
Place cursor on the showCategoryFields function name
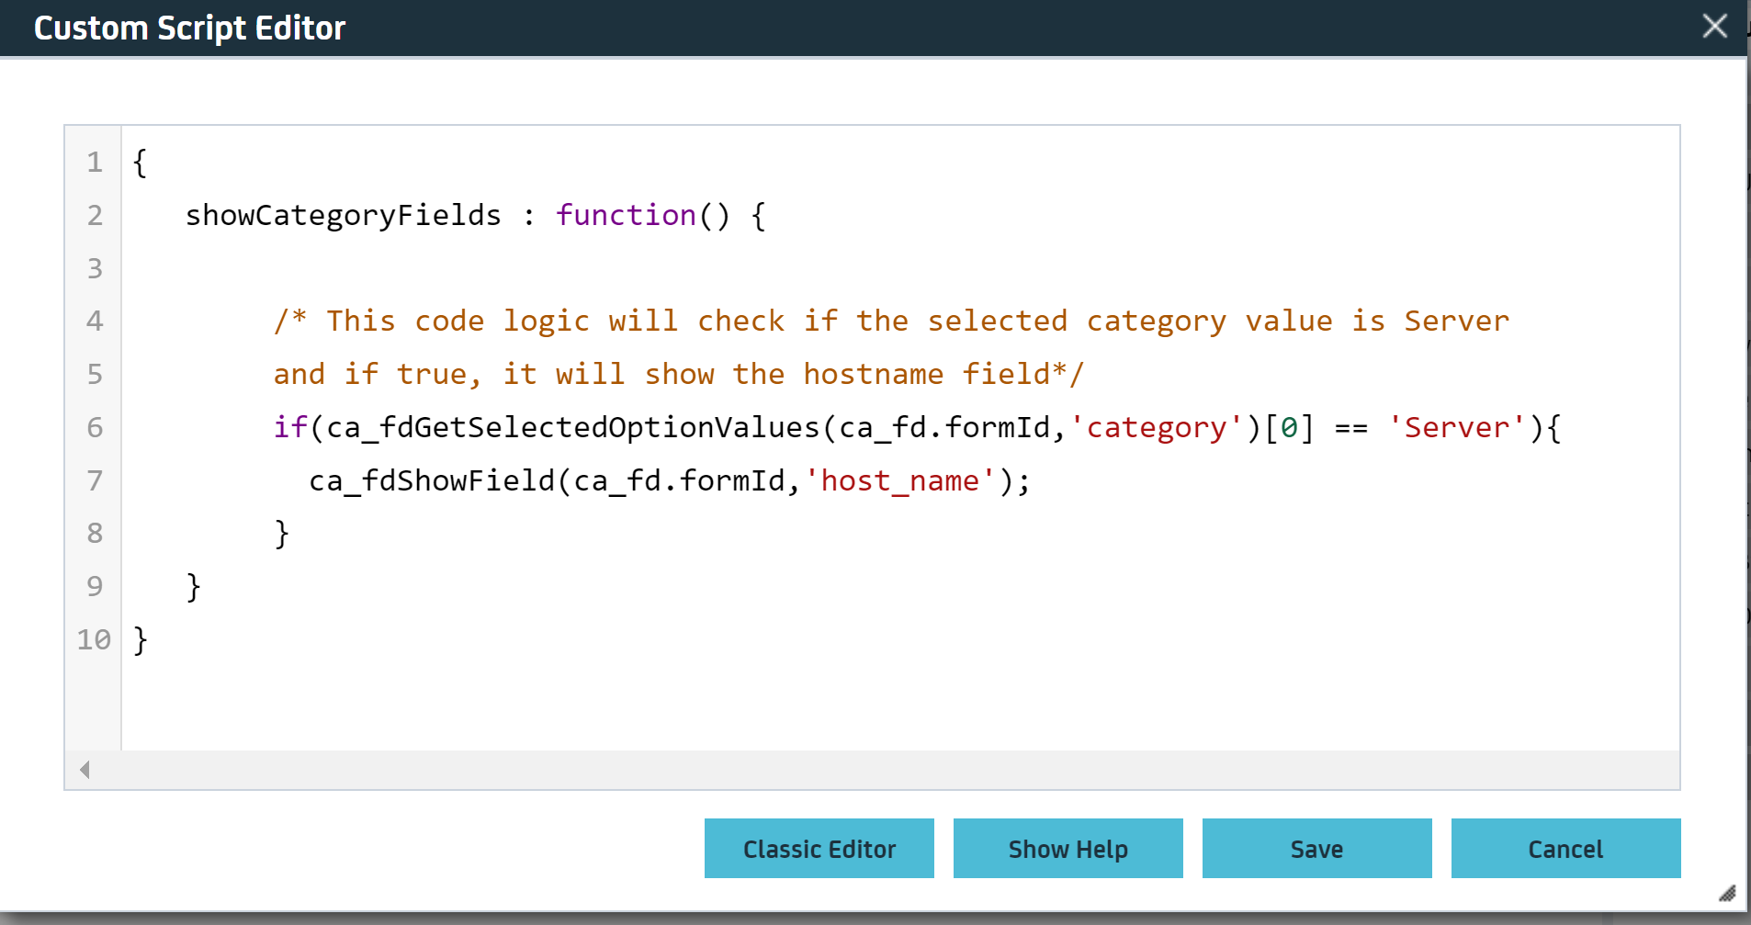point(343,215)
